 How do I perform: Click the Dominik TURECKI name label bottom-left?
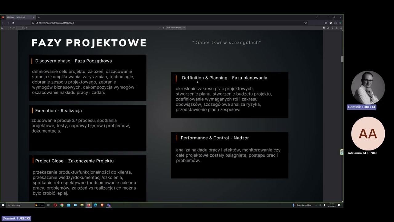click(x=16, y=218)
